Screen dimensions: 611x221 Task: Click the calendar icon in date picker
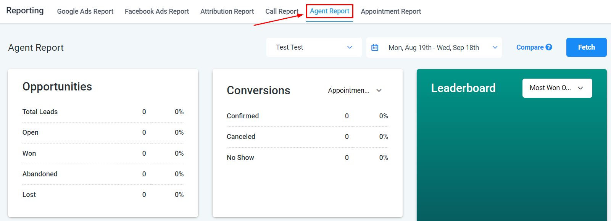[375, 47]
